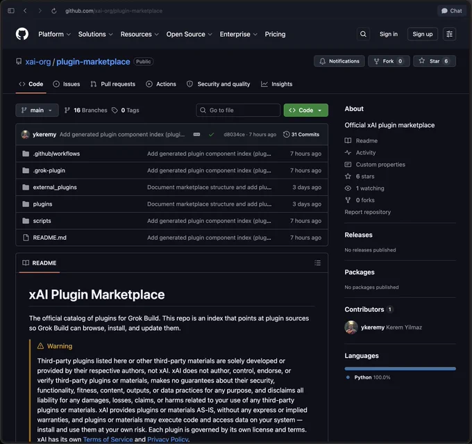Open the plugin-marketplace repository link
Viewport: 472px width, 444px height.
93,62
